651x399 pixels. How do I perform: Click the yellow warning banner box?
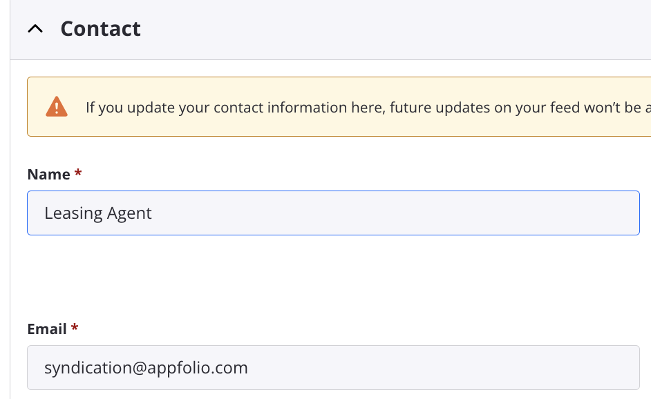[339, 106]
